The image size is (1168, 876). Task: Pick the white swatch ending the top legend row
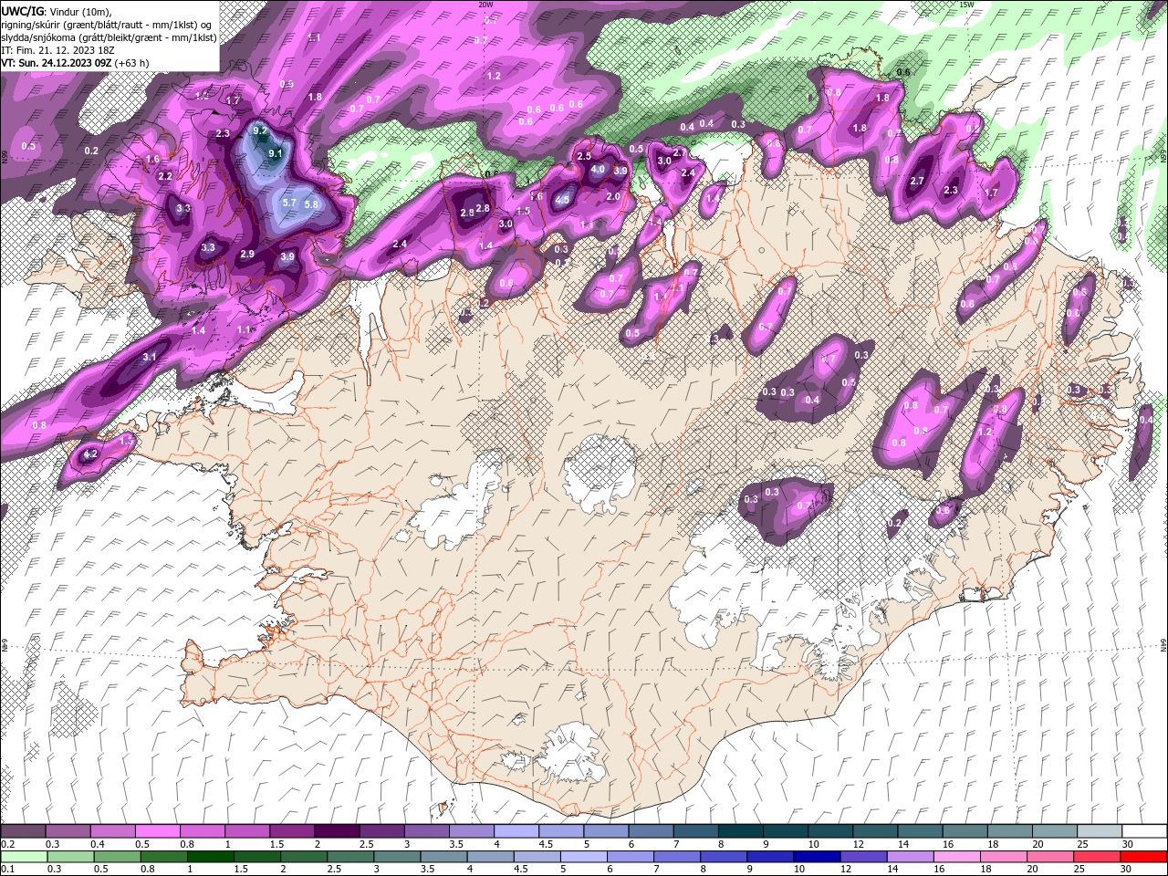(x=1143, y=831)
